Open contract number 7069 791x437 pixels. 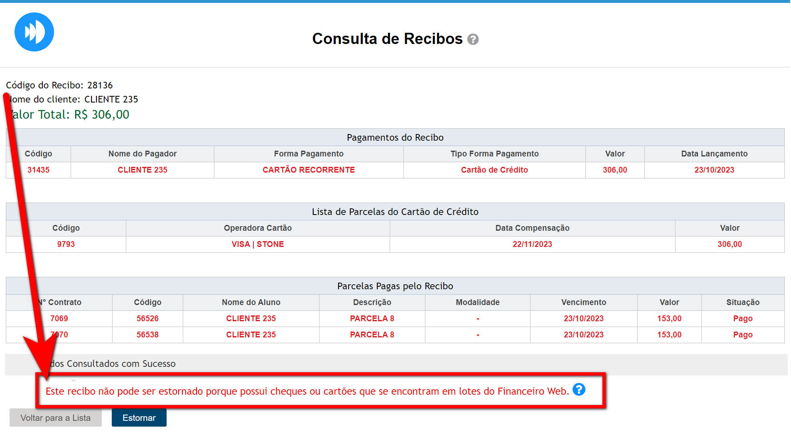59,318
